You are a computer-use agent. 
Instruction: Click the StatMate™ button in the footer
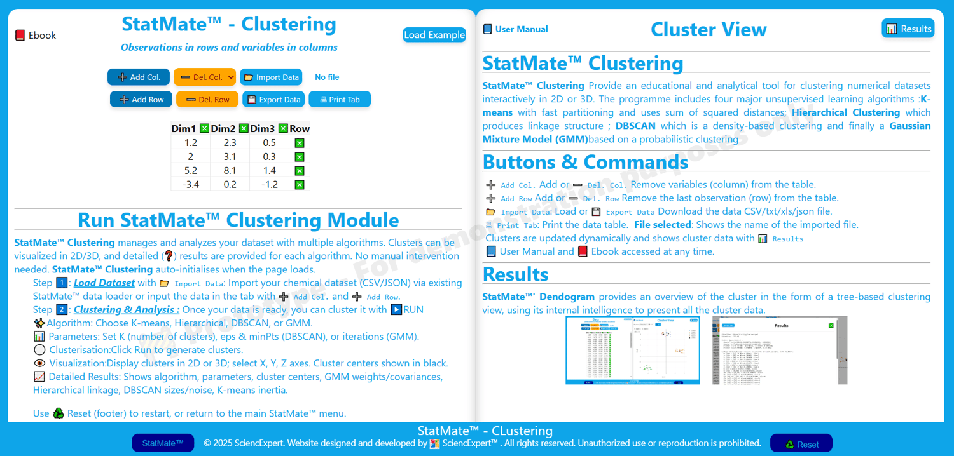(163, 443)
